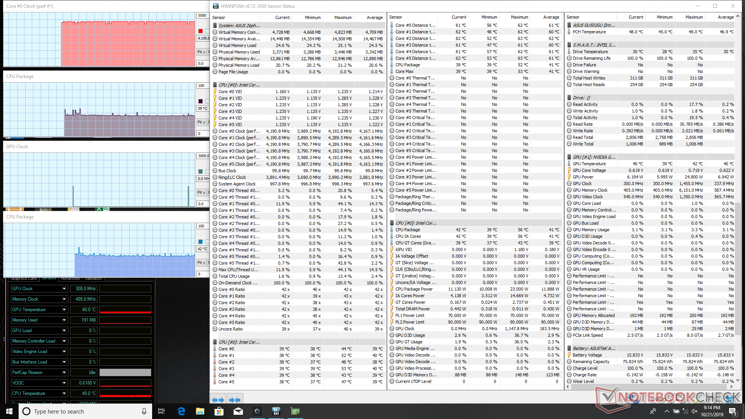Select the Total CPU Usage sensor row
745x419 pixels.
pos(299,276)
